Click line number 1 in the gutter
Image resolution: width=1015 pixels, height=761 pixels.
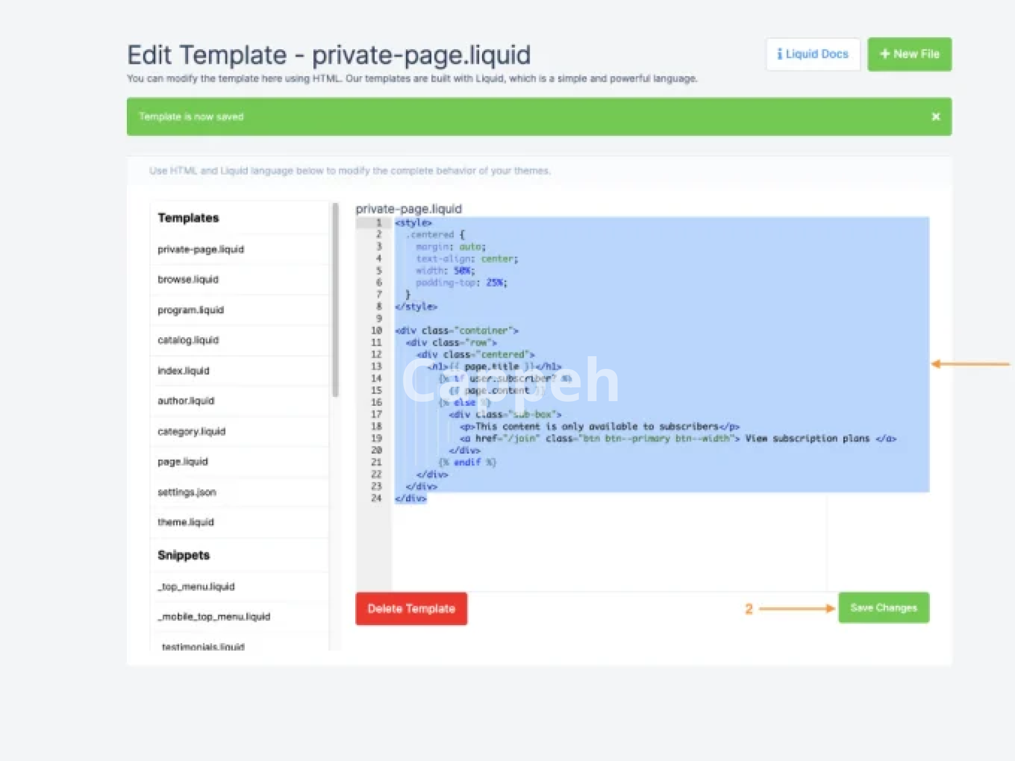[378, 223]
